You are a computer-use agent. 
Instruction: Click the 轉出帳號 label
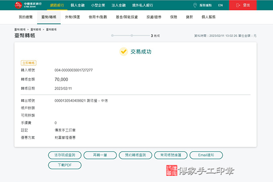click(x=28, y=100)
